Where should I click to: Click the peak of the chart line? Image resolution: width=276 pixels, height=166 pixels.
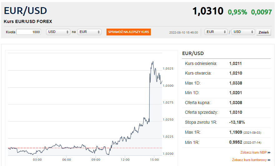tap(153, 62)
